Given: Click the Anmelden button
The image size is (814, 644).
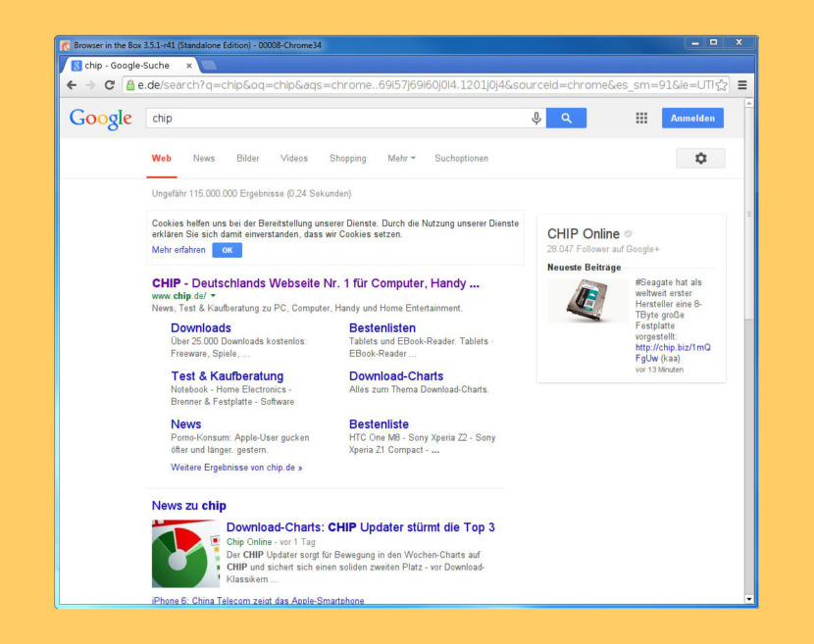Looking at the screenshot, I should click(x=692, y=117).
